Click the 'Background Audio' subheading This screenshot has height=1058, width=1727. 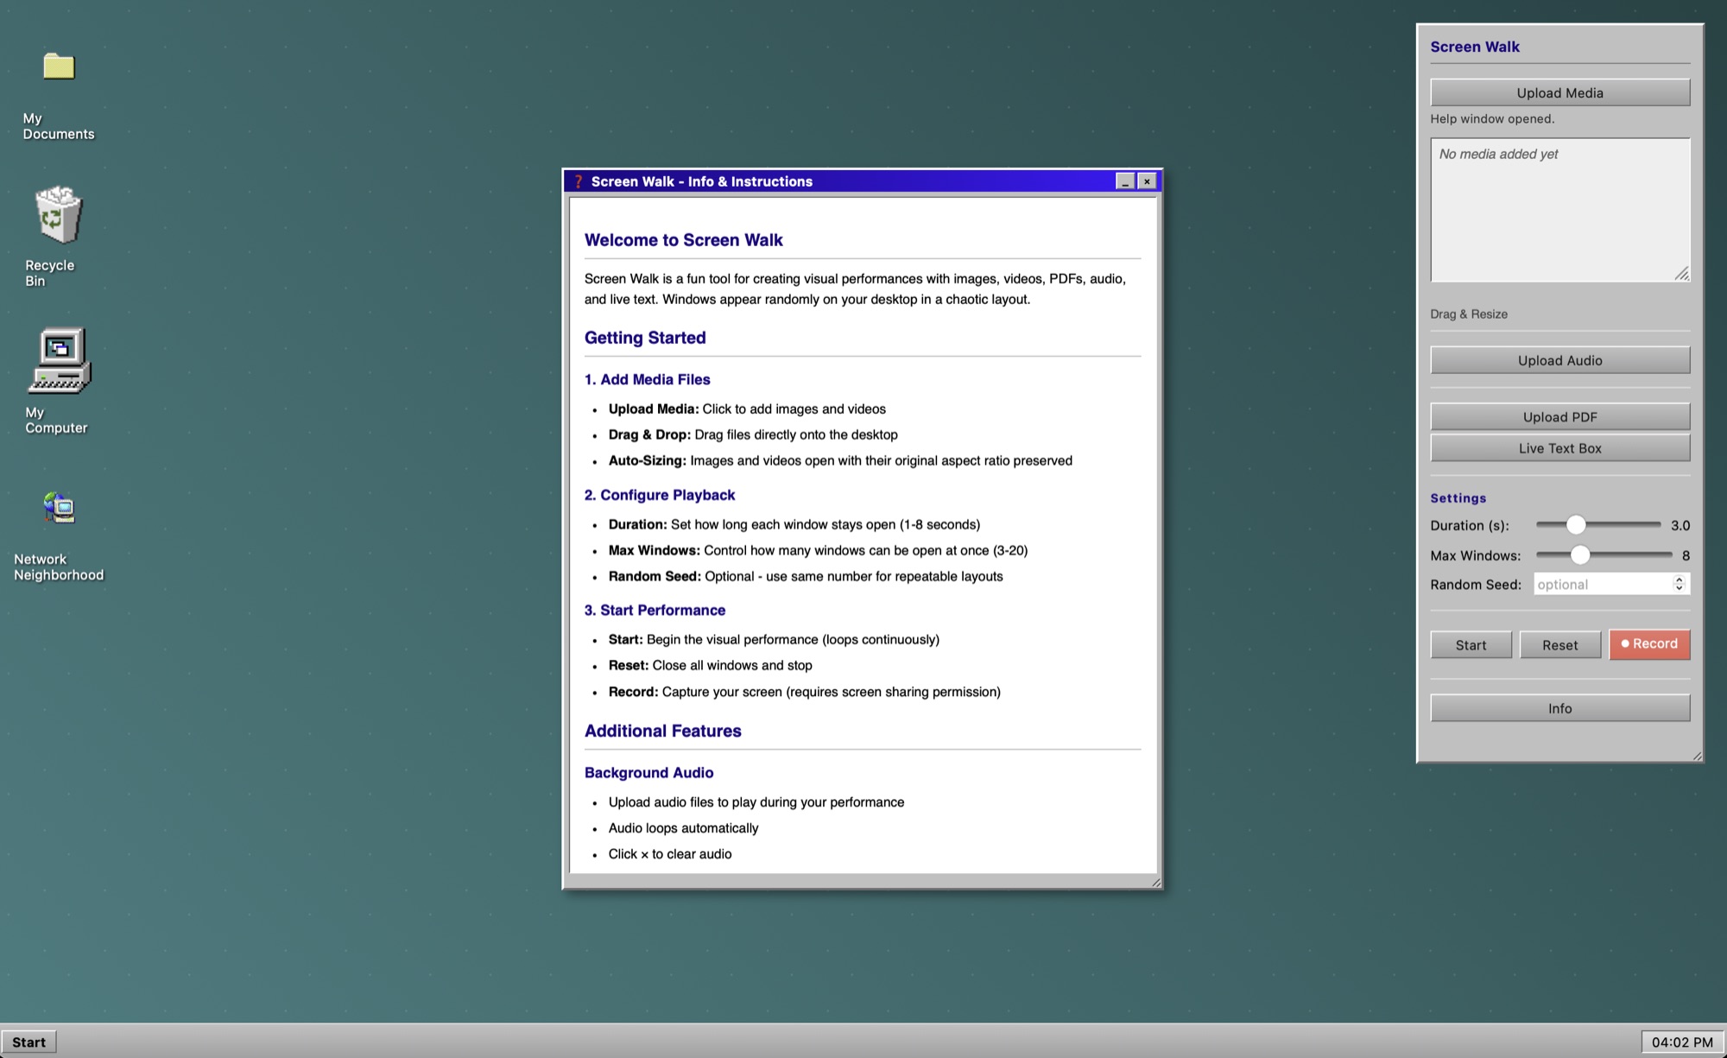point(648,772)
